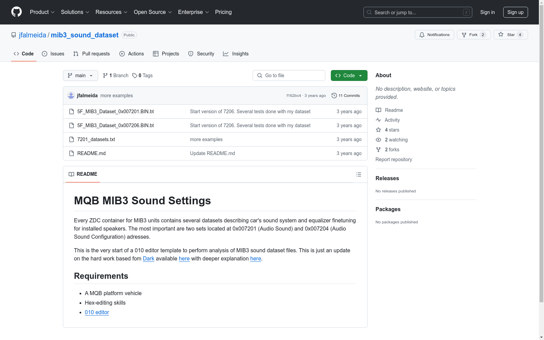Click the Sign in link

click(488, 12)
